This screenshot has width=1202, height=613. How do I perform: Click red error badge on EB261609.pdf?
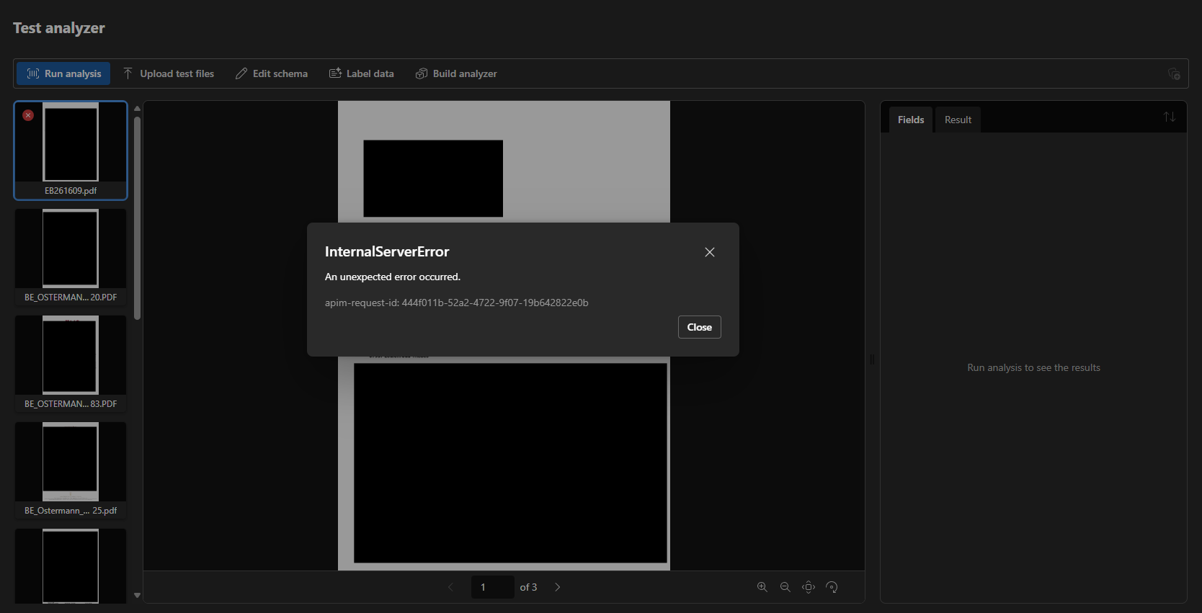[28, 115]
